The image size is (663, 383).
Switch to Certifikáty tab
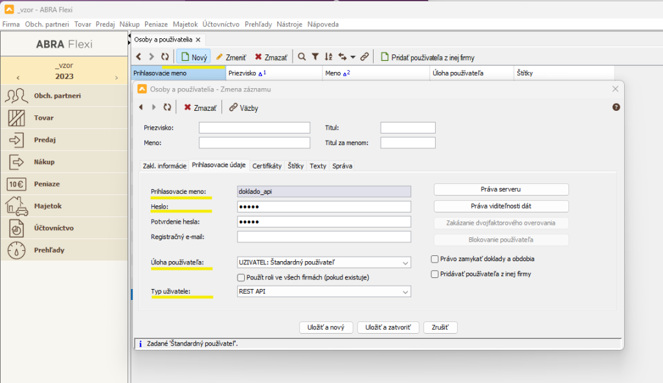tap(267, 166)
